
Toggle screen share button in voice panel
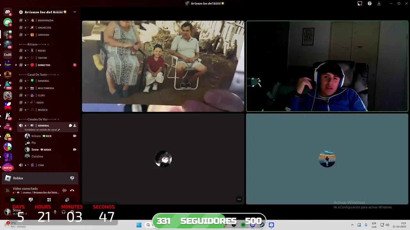pyautogui.click(x=31, y=200)
